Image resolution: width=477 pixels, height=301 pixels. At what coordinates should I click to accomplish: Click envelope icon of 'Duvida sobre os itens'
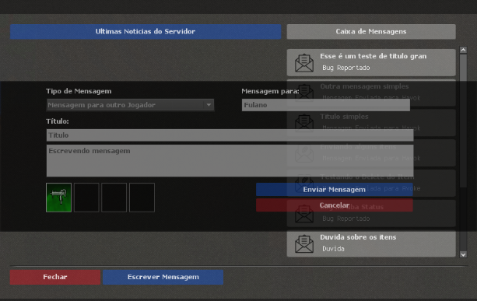[304, 244]
